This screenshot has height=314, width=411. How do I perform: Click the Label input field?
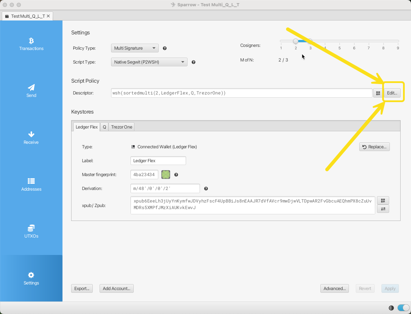158,161
